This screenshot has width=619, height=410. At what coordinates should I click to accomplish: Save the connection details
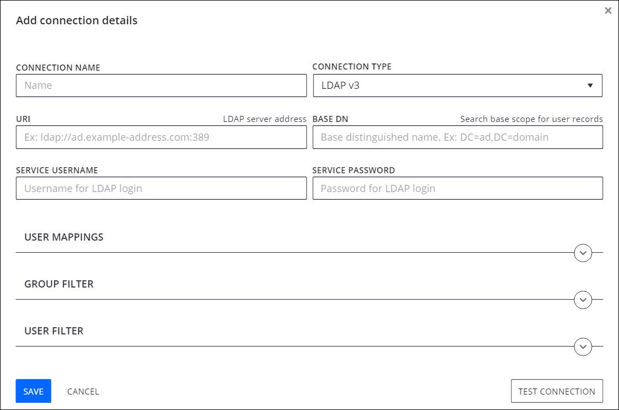coord(34,391)
